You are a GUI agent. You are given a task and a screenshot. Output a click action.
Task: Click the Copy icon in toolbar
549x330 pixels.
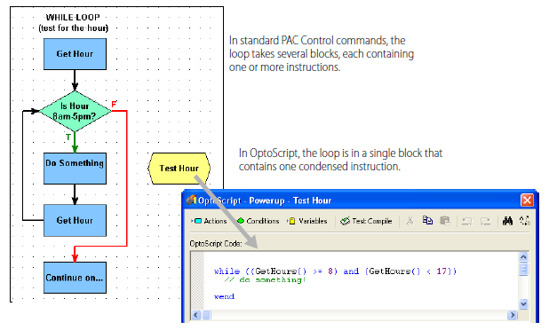(427, 220)
